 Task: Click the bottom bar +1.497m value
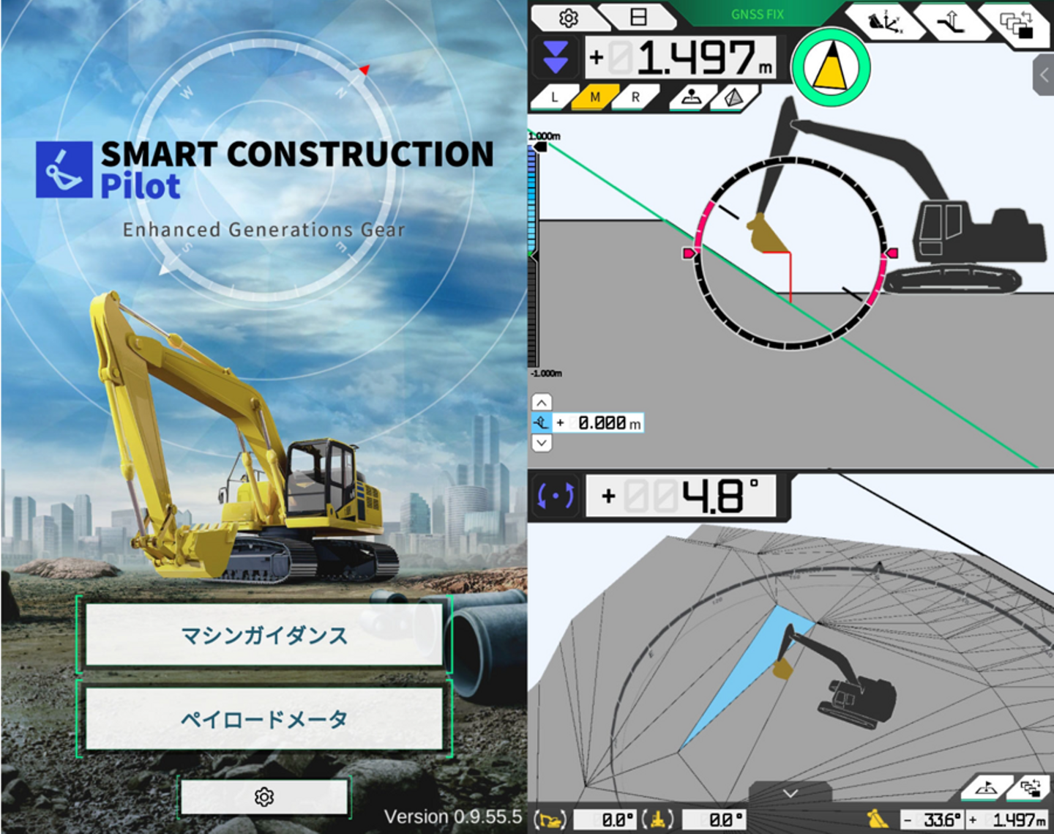1009,819
